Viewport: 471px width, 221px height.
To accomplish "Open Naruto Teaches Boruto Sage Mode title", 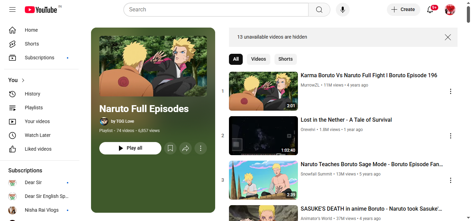I will pyautogui.click(x=372, y=164).
